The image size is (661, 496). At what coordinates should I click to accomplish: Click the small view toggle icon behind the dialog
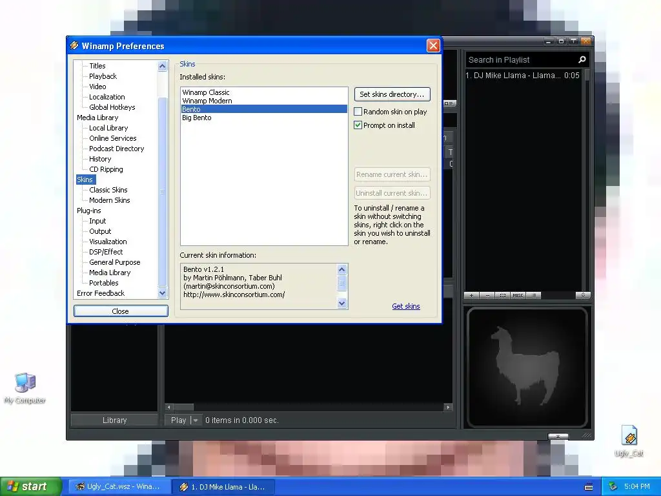point(449,103)
